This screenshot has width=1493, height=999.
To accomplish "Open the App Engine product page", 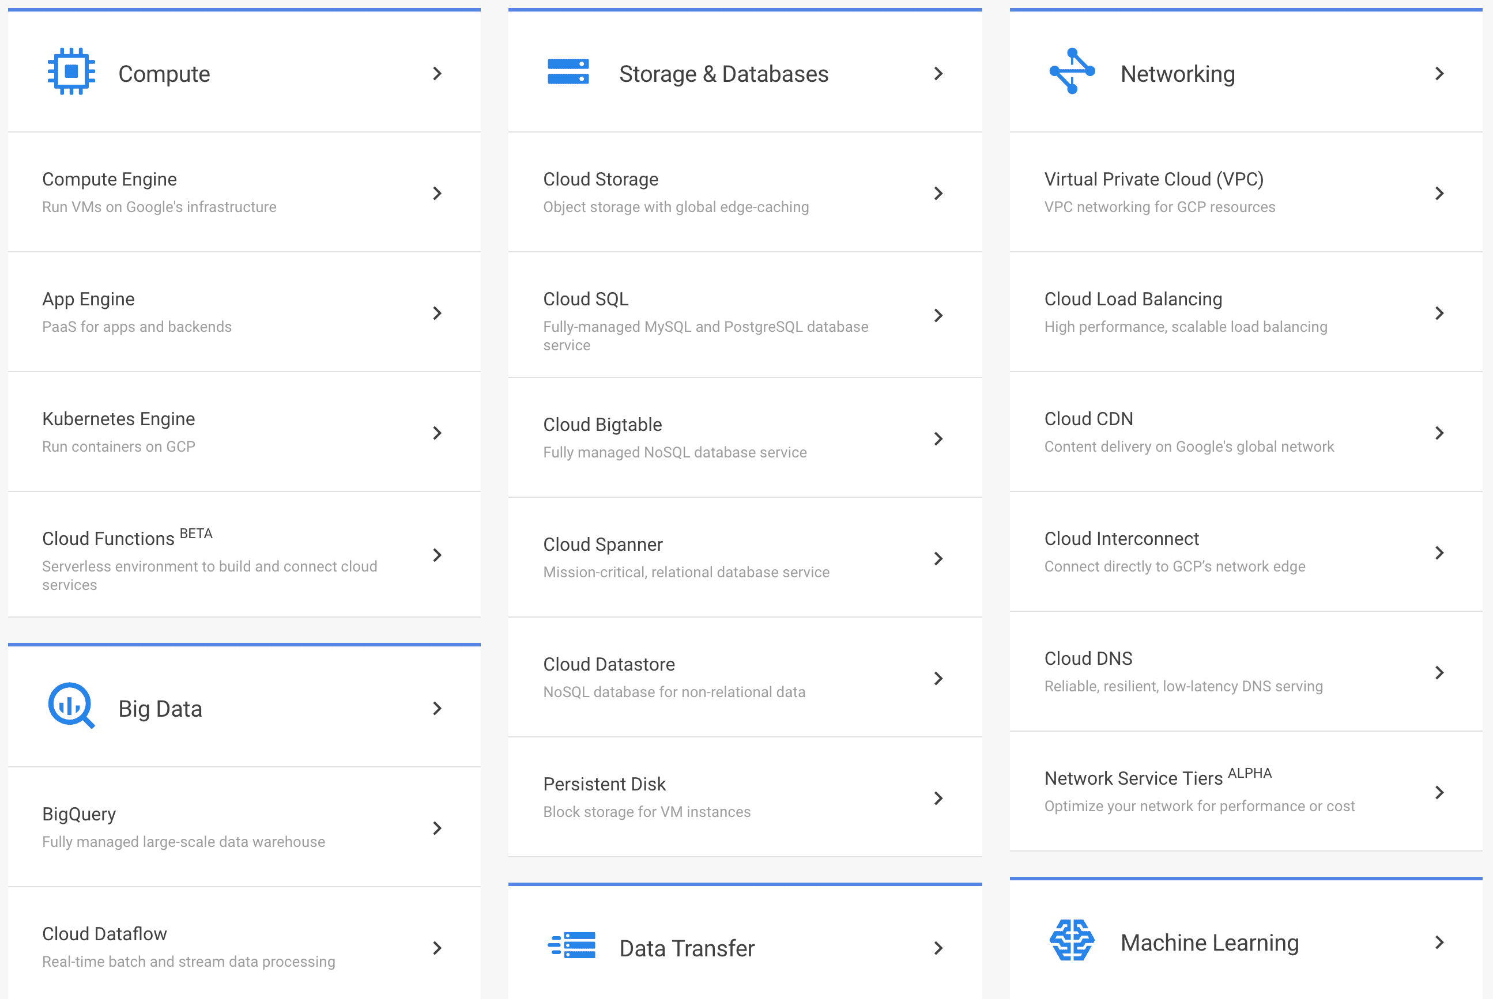I will [x=89, y=299].
